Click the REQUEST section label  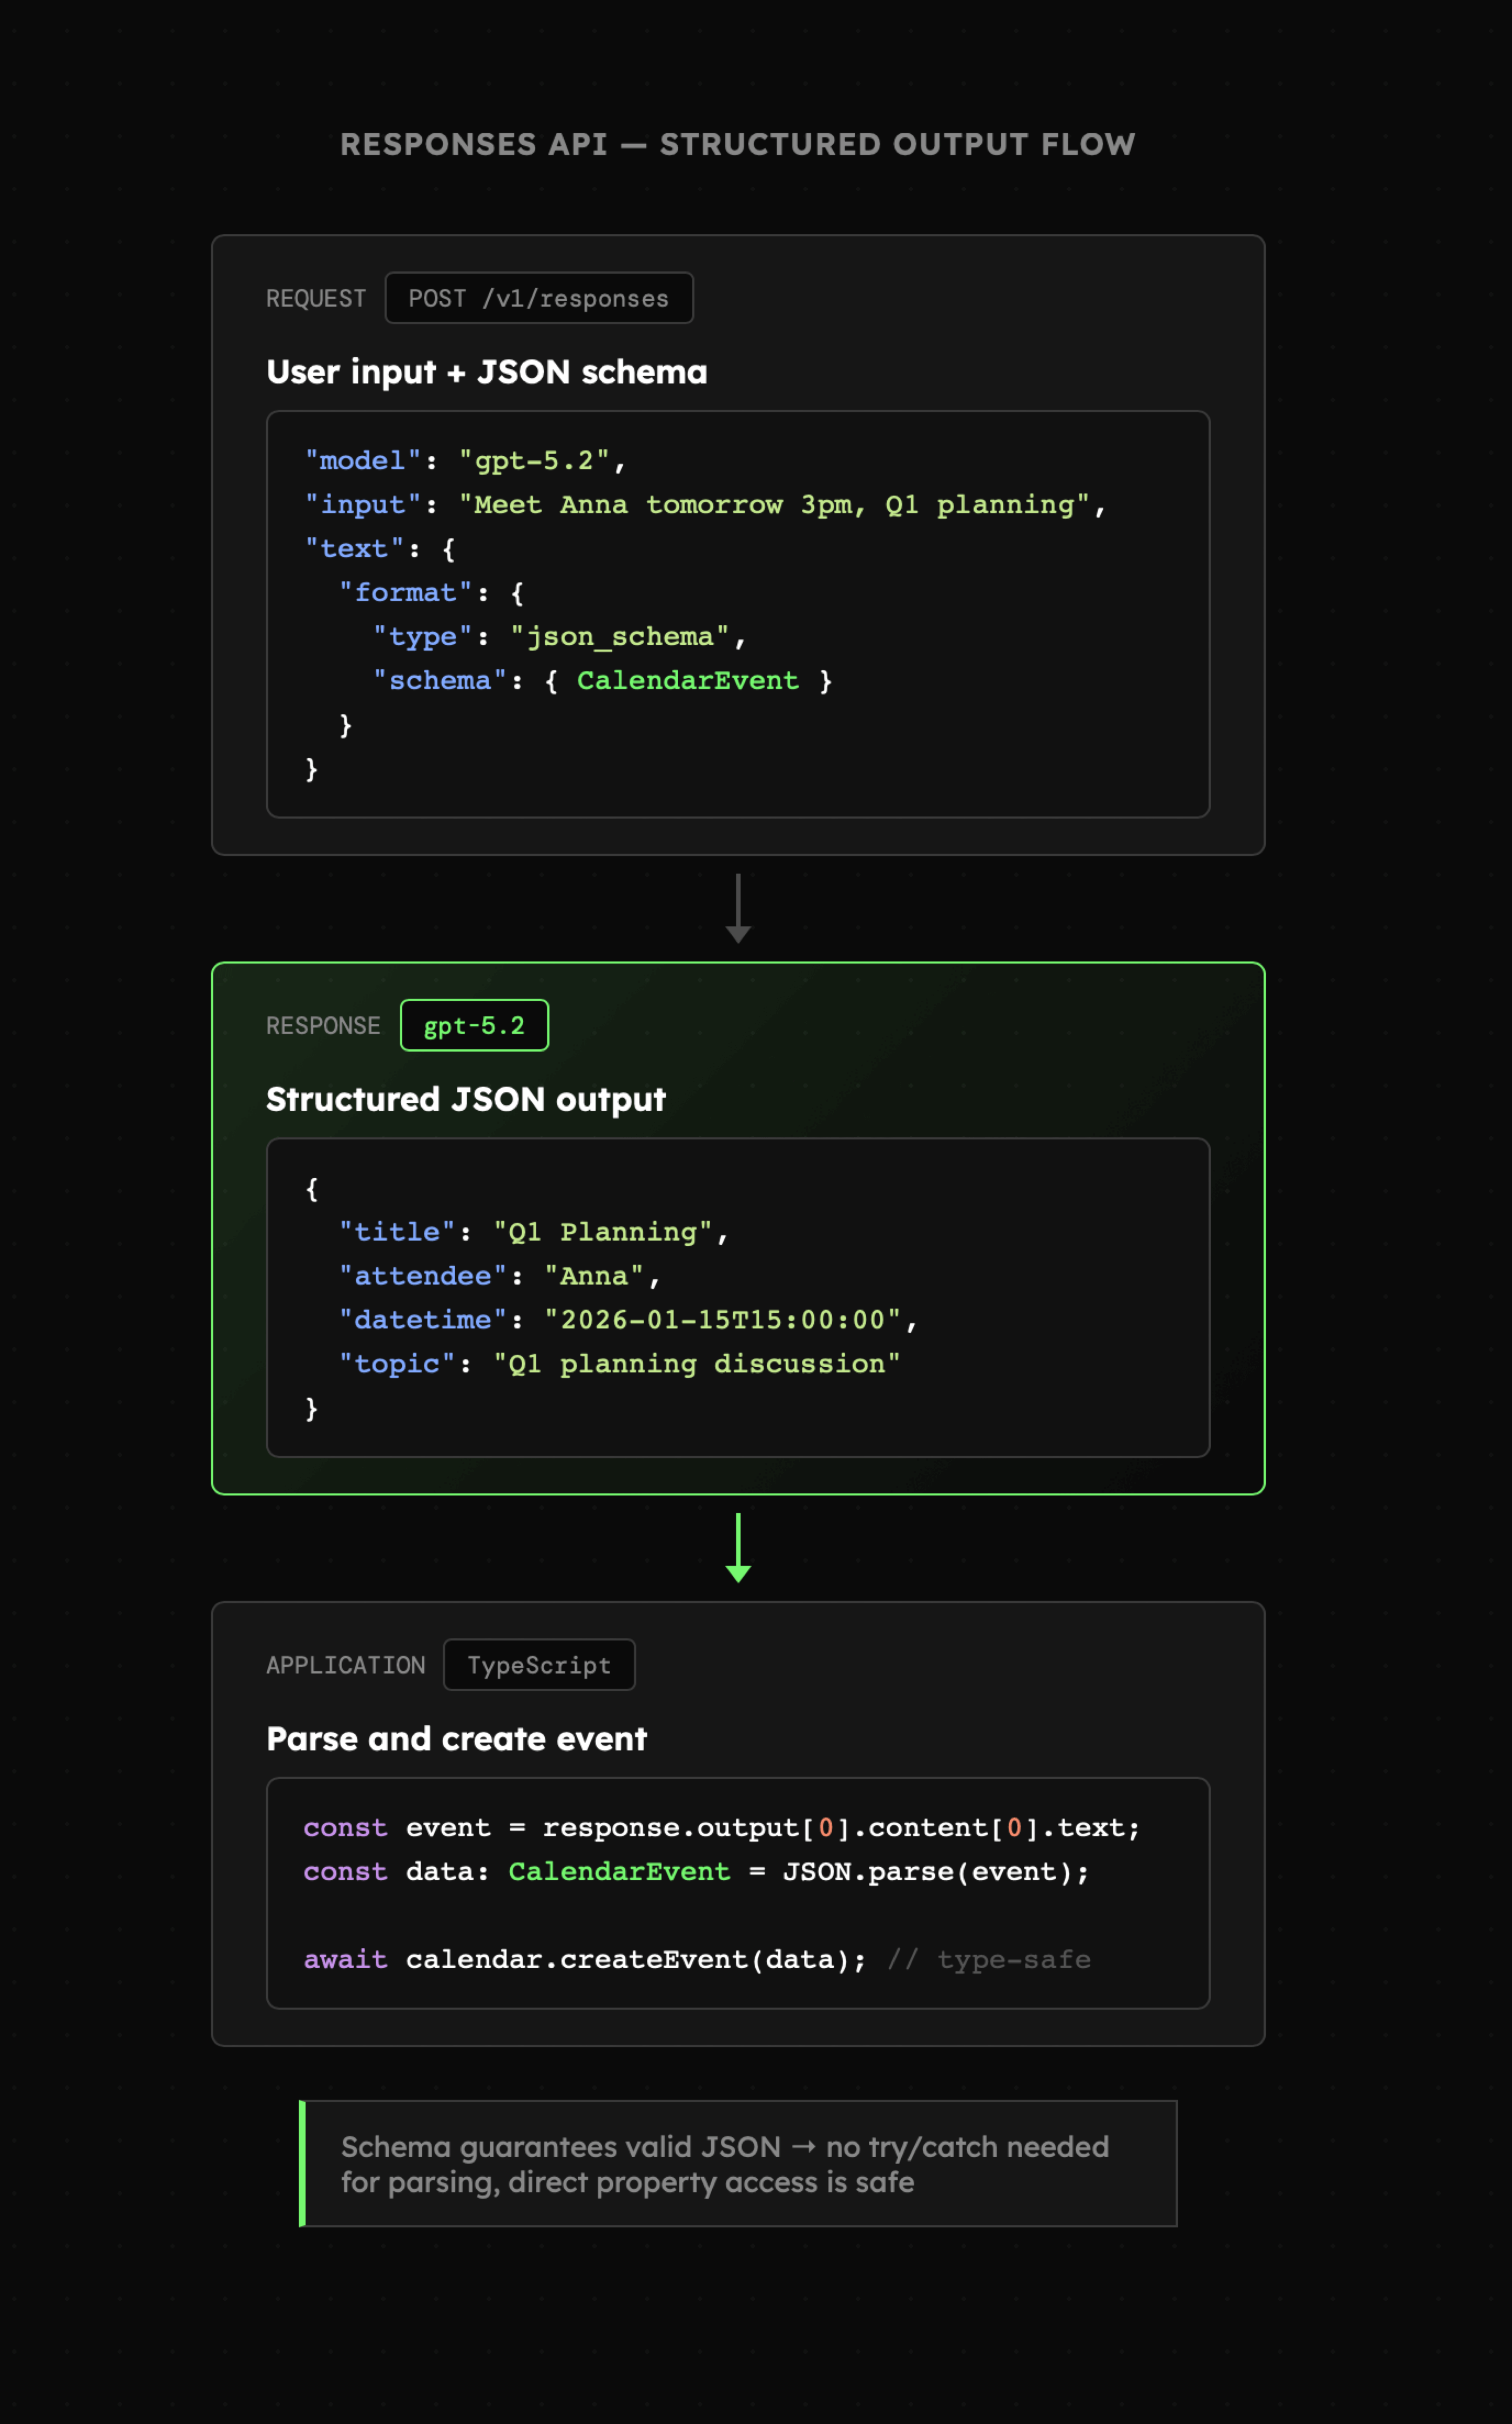point(316,298)
